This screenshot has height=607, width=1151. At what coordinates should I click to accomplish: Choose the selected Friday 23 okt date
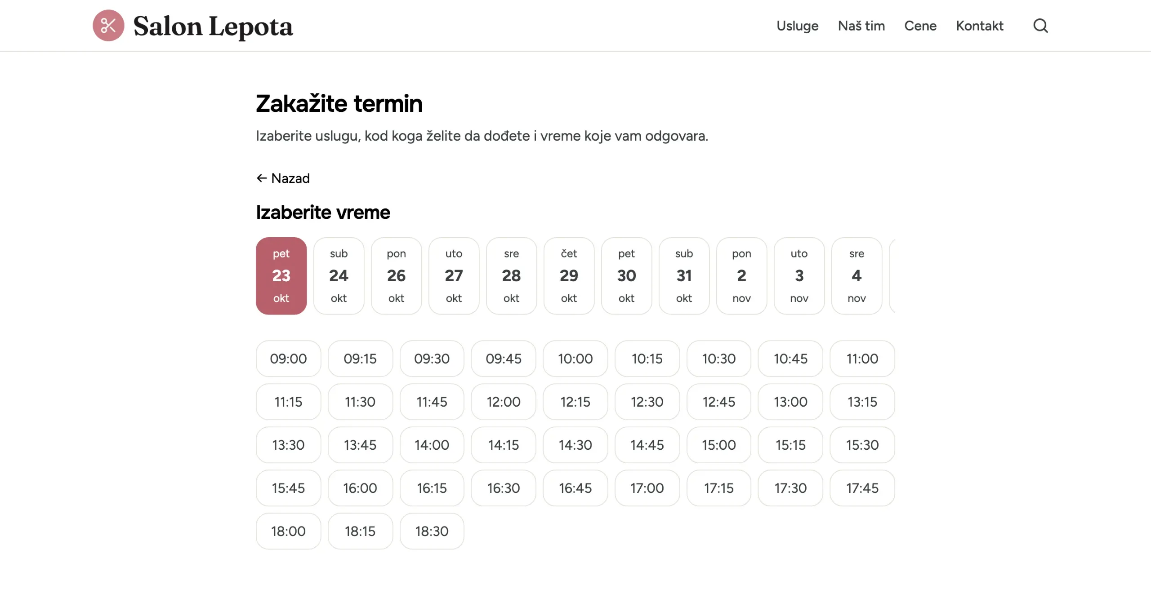click(281, 276)
